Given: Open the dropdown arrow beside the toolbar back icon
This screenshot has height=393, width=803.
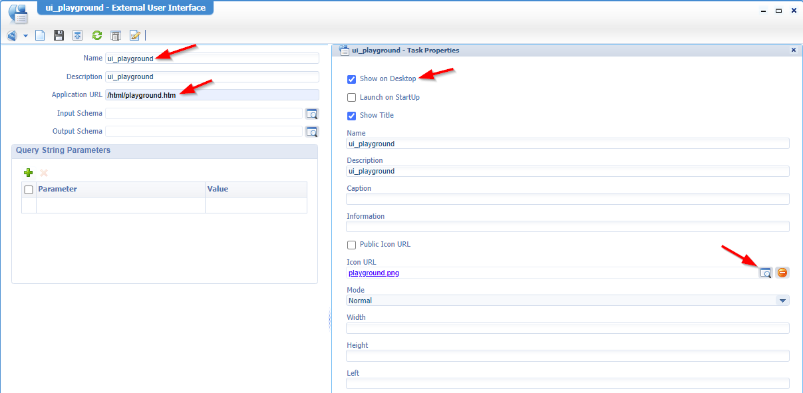Looking at the screenshot, I should pos(26,36).
